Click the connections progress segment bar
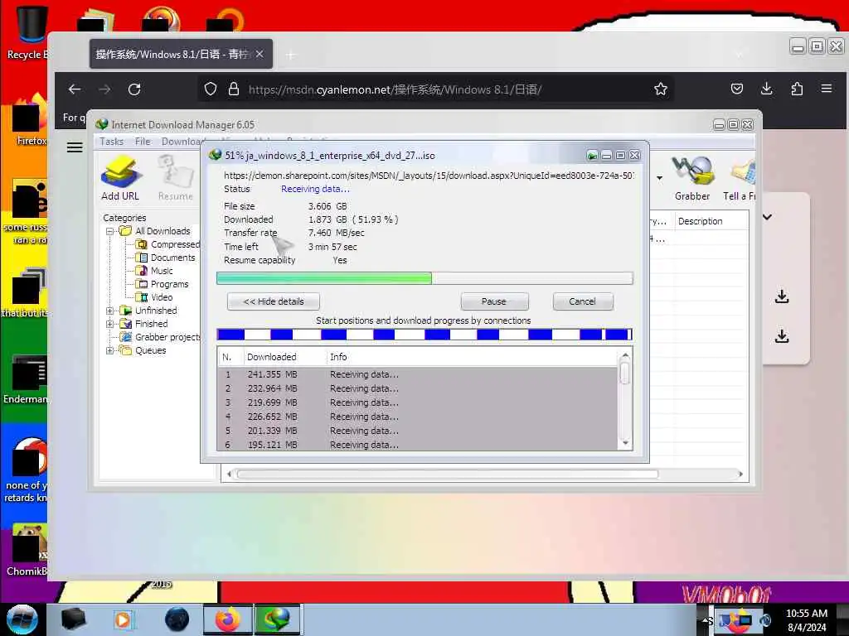 click(424, 335)
